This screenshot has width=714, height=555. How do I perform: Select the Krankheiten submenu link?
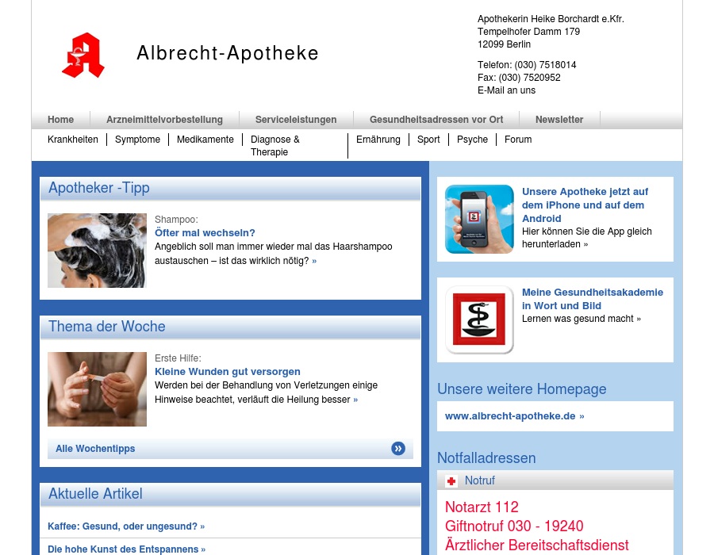pos(73,140)
